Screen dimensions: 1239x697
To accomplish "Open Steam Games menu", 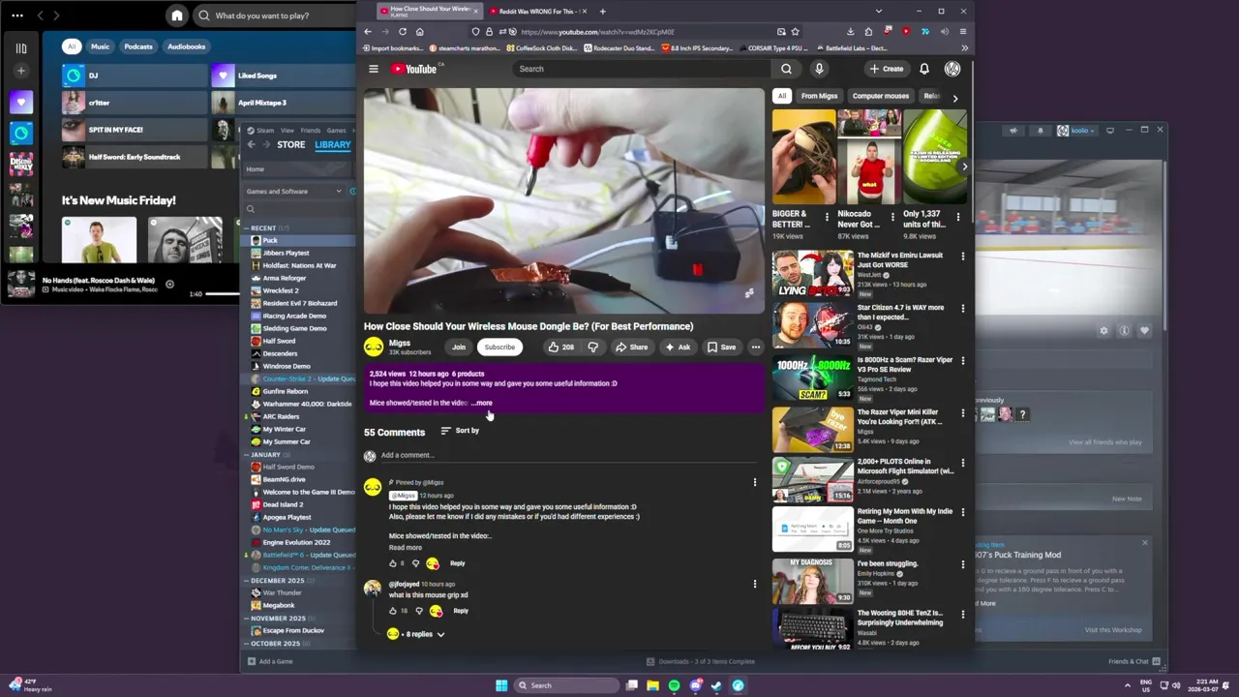I will coord(336,130).
